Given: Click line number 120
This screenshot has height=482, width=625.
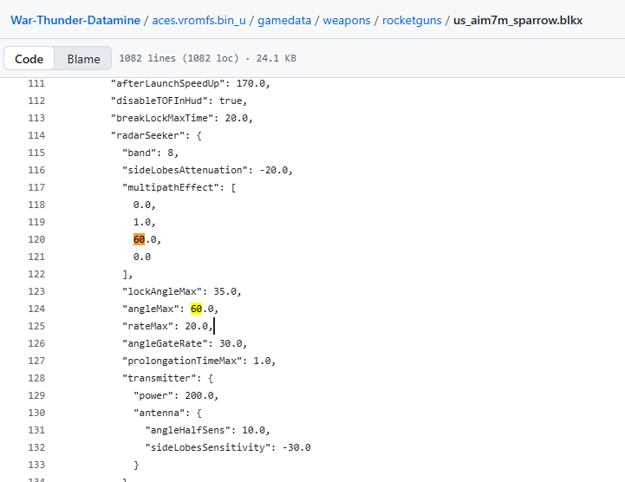Looking at the screenshot, I should coord(36,239).
